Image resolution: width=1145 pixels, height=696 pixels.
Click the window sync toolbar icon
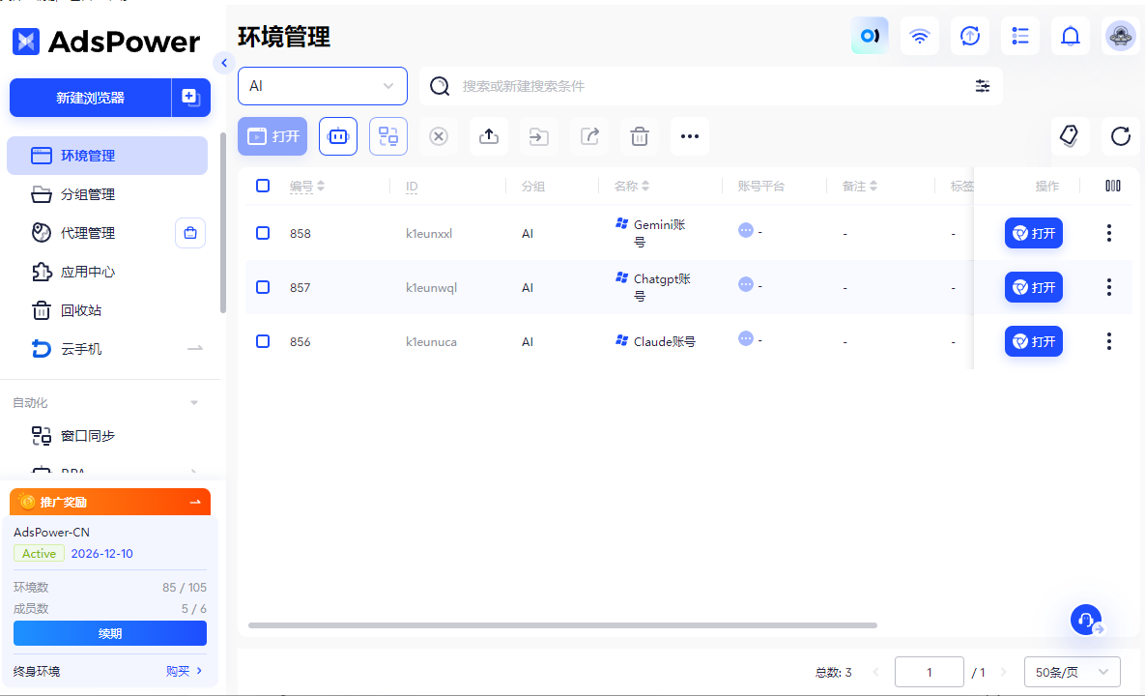[x=388, y=136]
